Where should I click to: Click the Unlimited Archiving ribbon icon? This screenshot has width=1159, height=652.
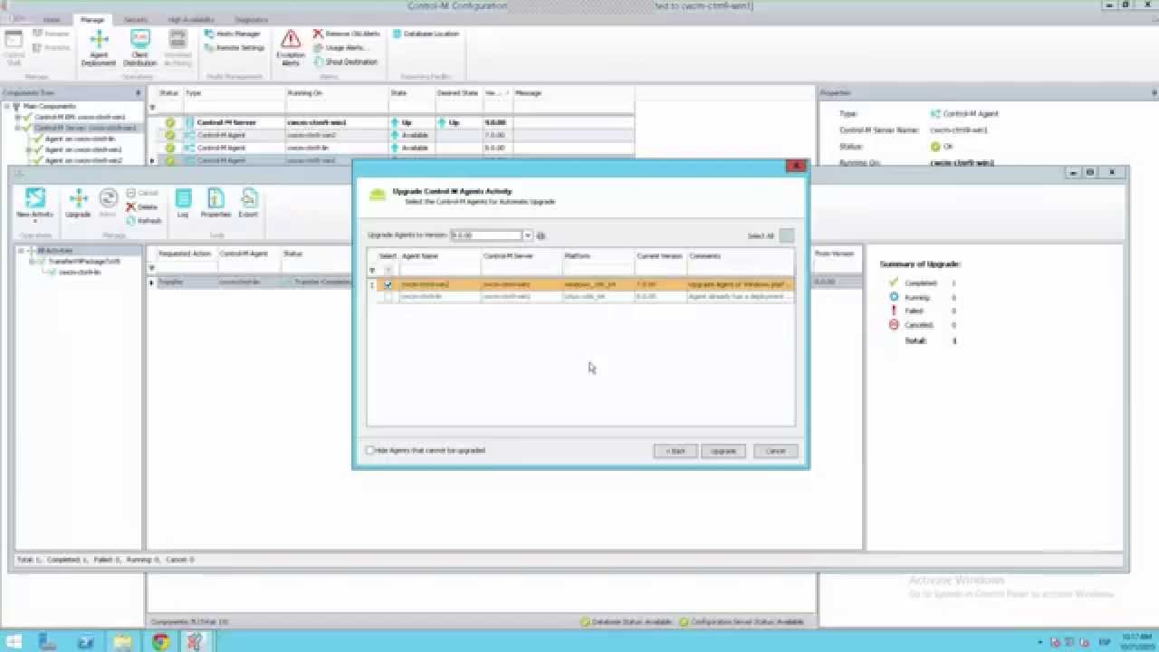(177, 48)
